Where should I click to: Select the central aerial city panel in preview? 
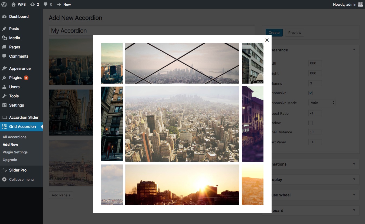coord(182,124)
